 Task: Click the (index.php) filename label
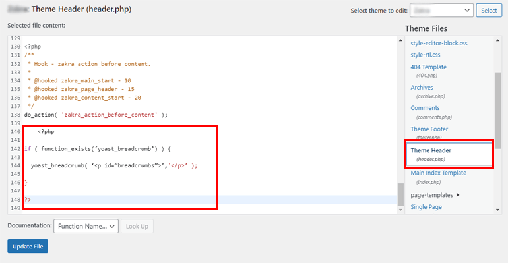428,182
